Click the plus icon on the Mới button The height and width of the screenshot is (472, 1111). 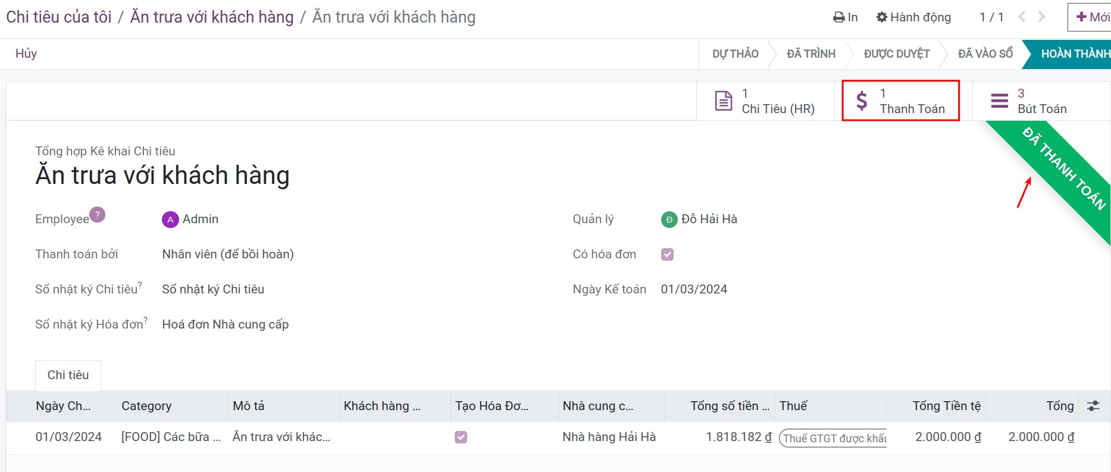(1081, 17)
